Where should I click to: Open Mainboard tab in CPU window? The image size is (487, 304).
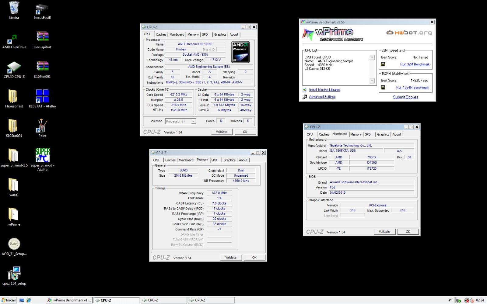pyautogui.click(x=177, y=35)
